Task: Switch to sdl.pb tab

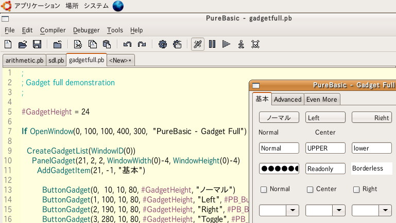Action: pos(56,61)
